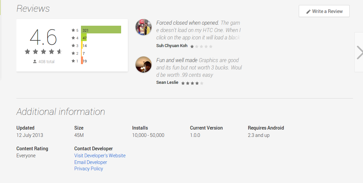Click the 2-star row count 7
363x183 pixels.
tap(84, 53)
